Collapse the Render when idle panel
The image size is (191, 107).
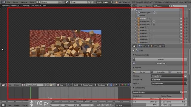(x=134, y=55)
